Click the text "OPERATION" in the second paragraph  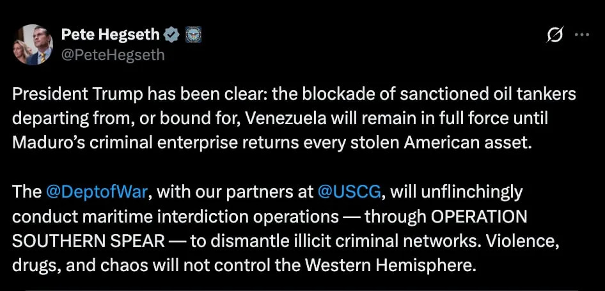pos(479,216)
